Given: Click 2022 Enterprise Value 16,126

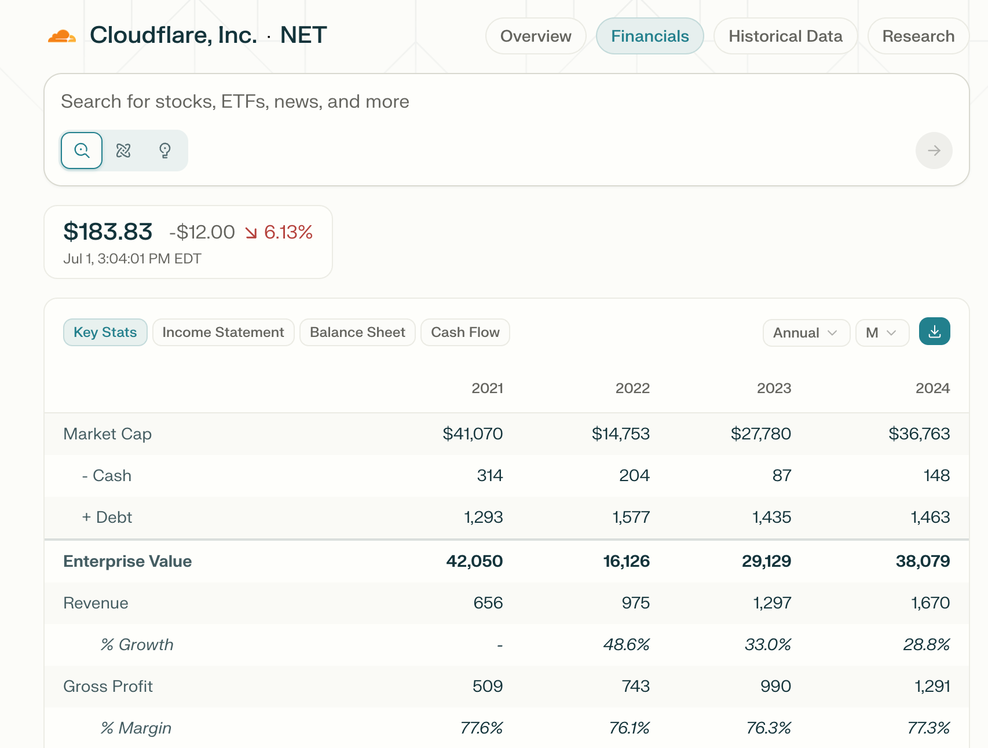Looking at the screenshot, I should (x=626, y=562).
